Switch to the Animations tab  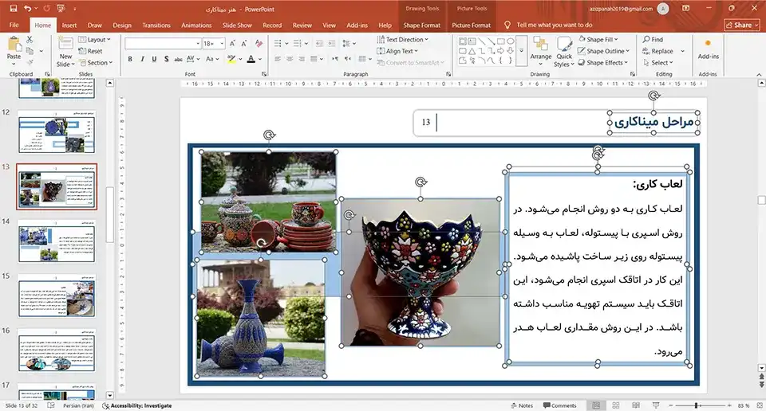point(196,25)
